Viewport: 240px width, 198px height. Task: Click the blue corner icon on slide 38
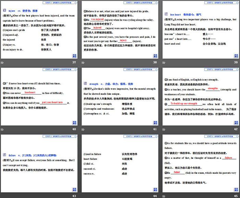click(x=155, y=56)
